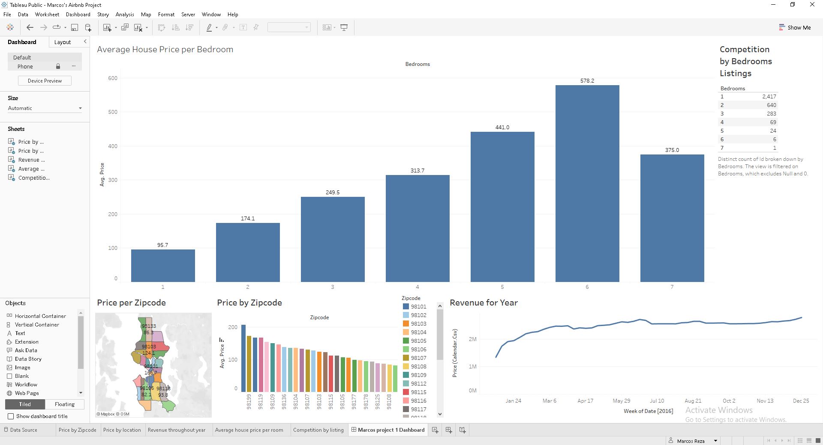The image size is (823, 445).
Task: Select the Tiled layout mode
Action: (x=25, y=404)
